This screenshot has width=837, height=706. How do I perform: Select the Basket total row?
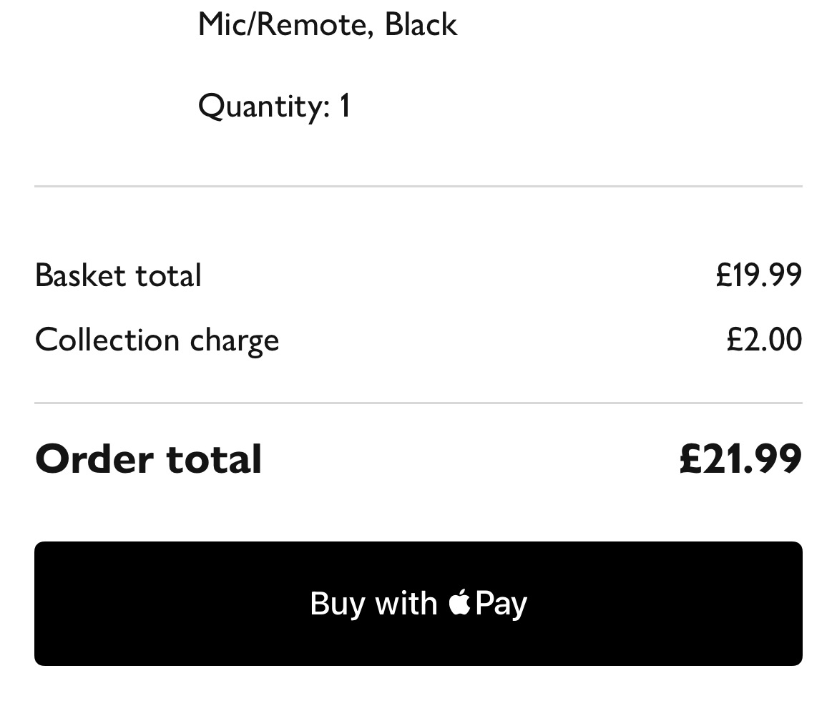tap(118, 275)
